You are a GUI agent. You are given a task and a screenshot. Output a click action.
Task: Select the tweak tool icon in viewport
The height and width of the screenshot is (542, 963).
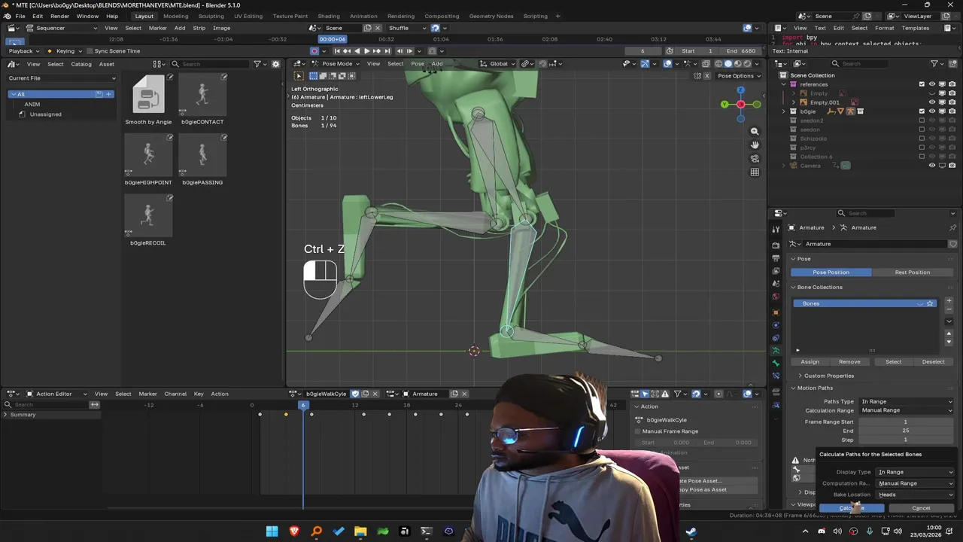click(299, 76)
